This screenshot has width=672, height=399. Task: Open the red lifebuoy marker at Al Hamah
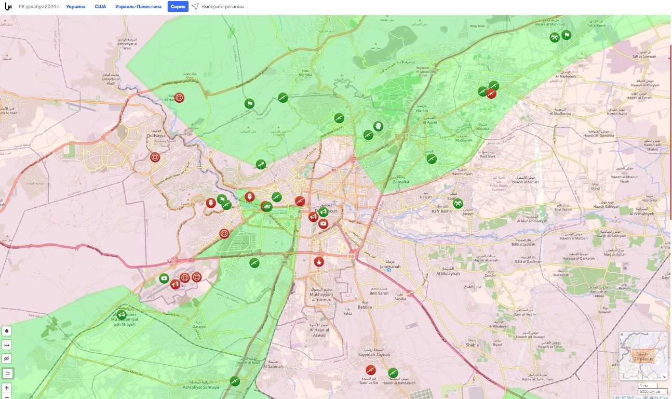click(x=179, y=97)
